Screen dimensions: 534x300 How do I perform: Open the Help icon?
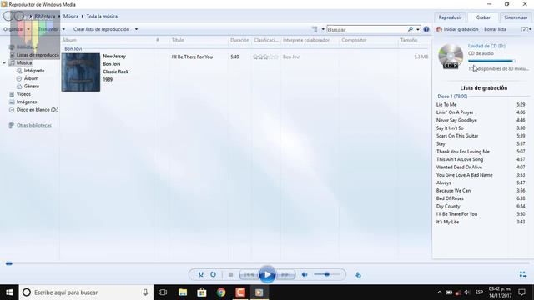click(426, 30)
